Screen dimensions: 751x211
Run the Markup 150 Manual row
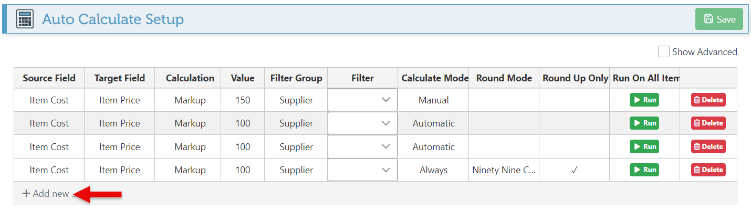pos(644,100)
